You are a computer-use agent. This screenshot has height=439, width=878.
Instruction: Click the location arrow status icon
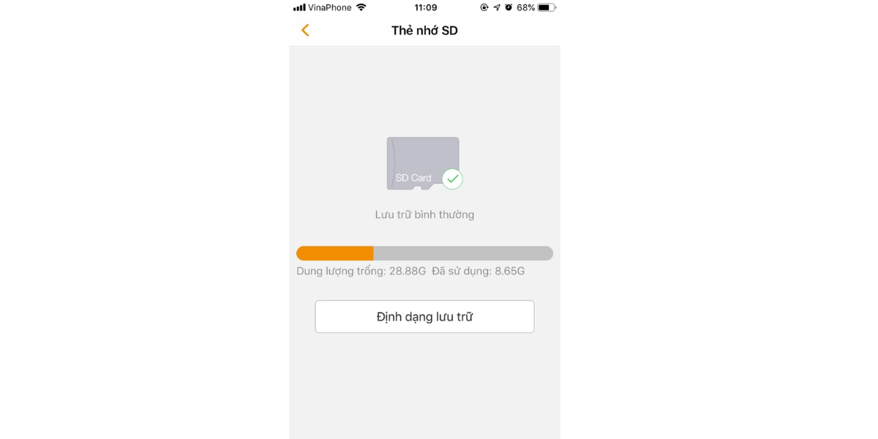497,7
